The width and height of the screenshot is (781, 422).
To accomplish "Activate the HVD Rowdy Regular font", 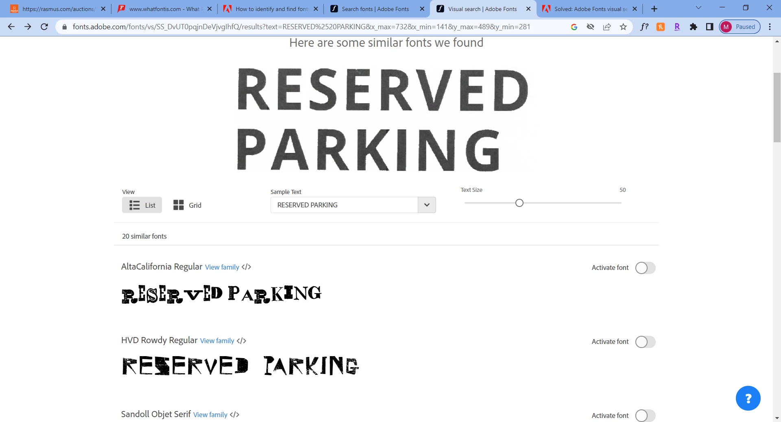I will [x=645, y=342].
